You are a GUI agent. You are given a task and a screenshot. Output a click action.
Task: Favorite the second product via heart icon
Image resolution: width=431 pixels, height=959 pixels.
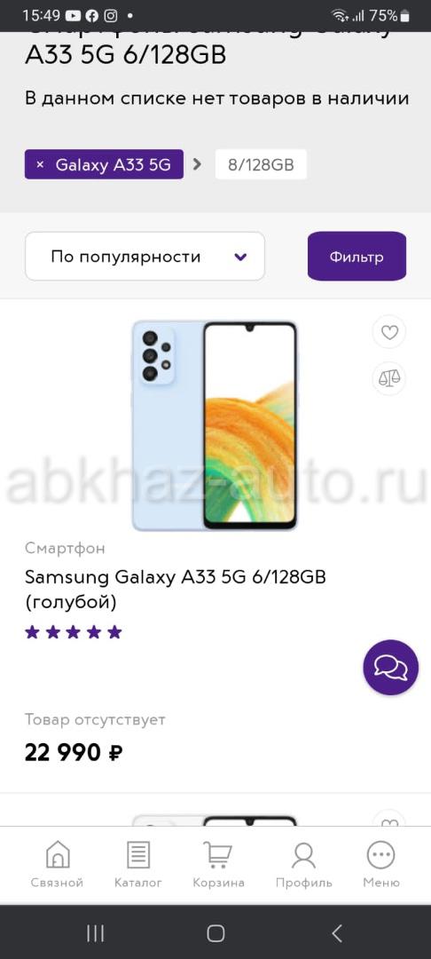pyautogui.click(x=389, y=820)
